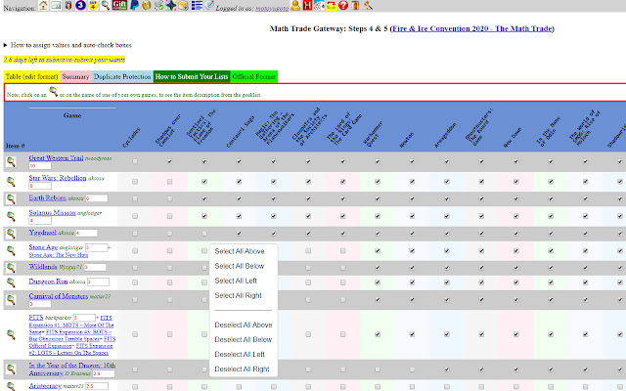The height and width of the screenshot is (391, 626).
Task: Click the auction gavel icon
Action: (x=368, y=5)
